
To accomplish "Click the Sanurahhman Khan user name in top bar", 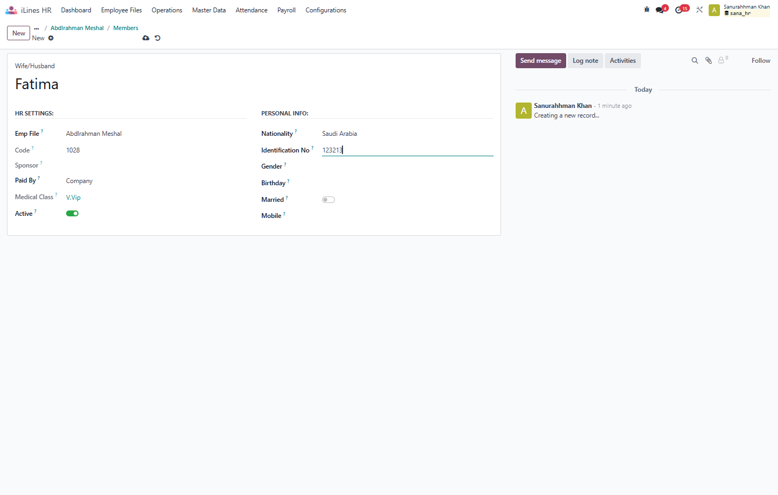I will coord(747,7).
